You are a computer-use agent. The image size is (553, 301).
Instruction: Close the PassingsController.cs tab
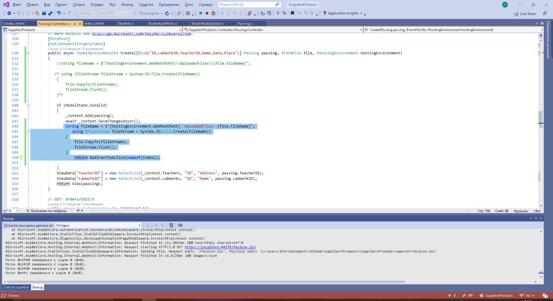tap(80, 24)
